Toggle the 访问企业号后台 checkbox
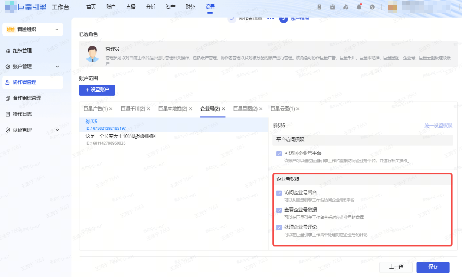The height and width of the screenshot is (277, 462). click(x=279, y=193)
